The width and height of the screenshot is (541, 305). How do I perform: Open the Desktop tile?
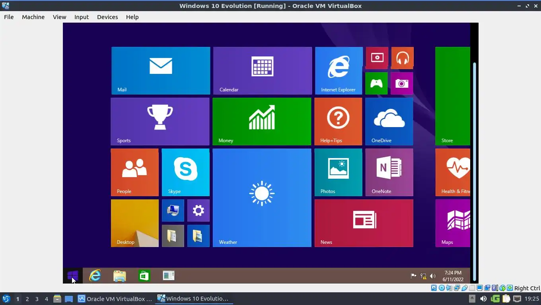[134, 223]
